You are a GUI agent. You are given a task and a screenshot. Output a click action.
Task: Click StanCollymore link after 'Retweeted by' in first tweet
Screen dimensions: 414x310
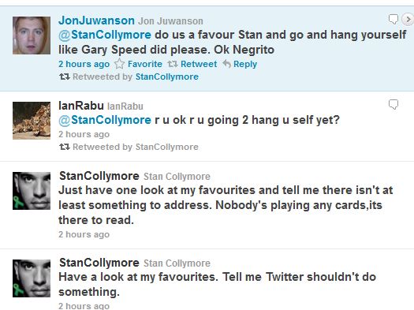(167, 77)
